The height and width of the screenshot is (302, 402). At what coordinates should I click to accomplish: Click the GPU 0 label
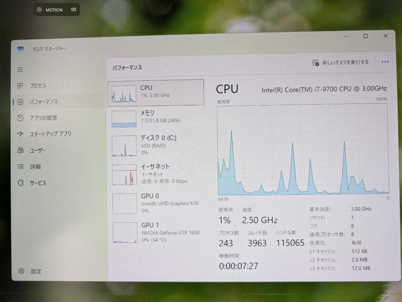point(150,196)
